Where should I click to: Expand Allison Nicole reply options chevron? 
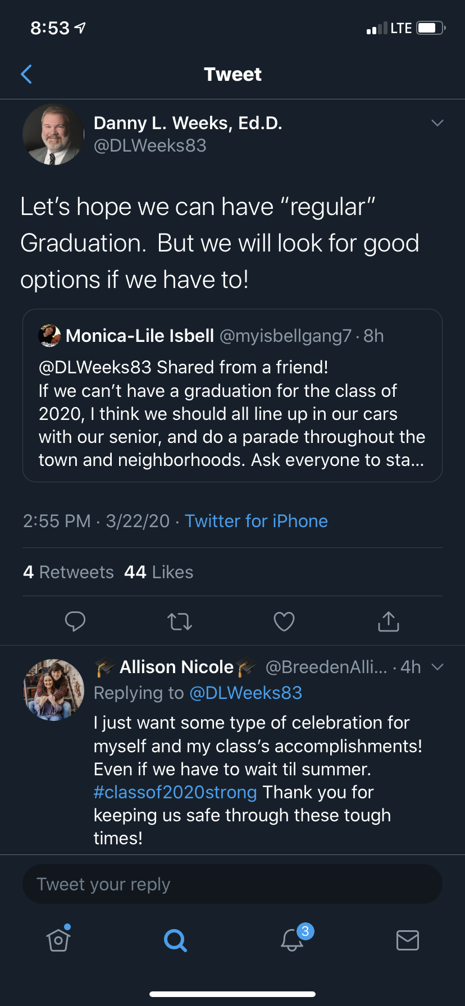pyautogui.click(x=437, y=667)
